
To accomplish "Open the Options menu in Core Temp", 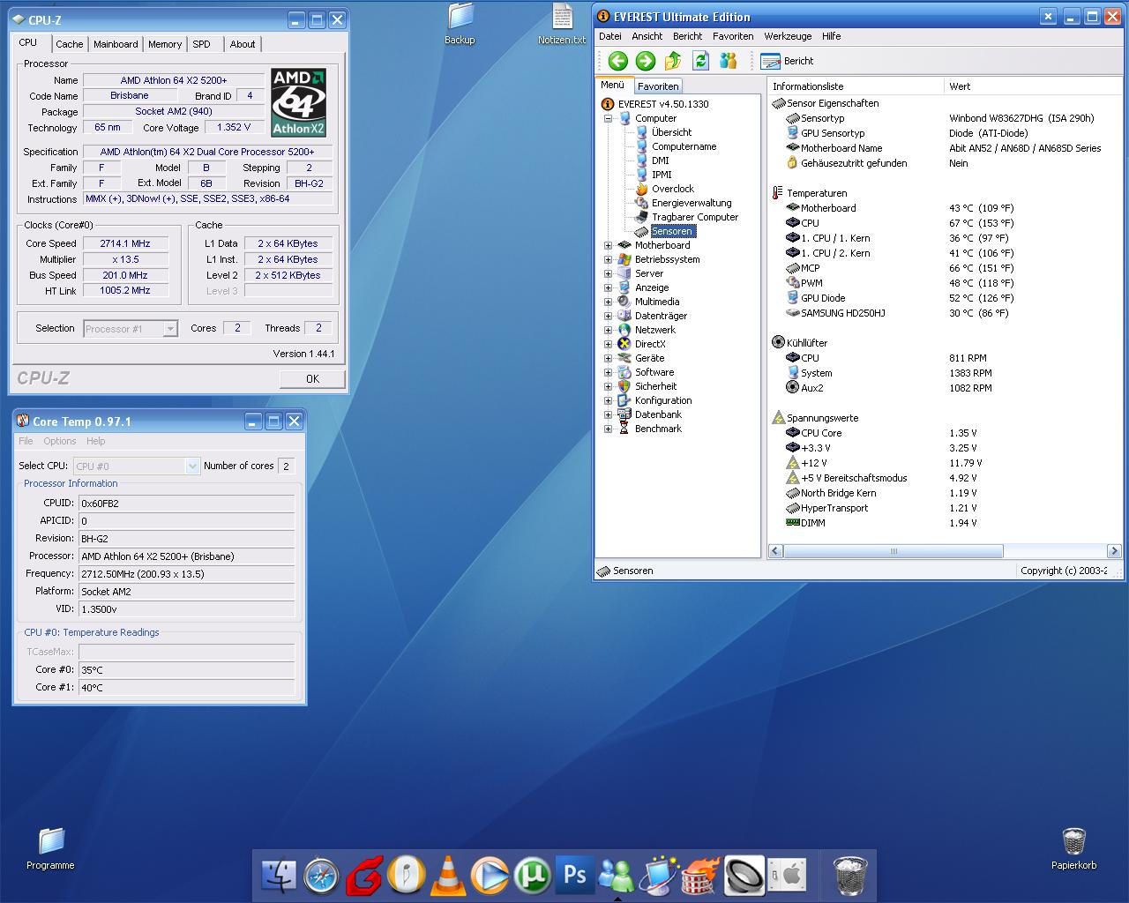I will (x=60, y=441).
